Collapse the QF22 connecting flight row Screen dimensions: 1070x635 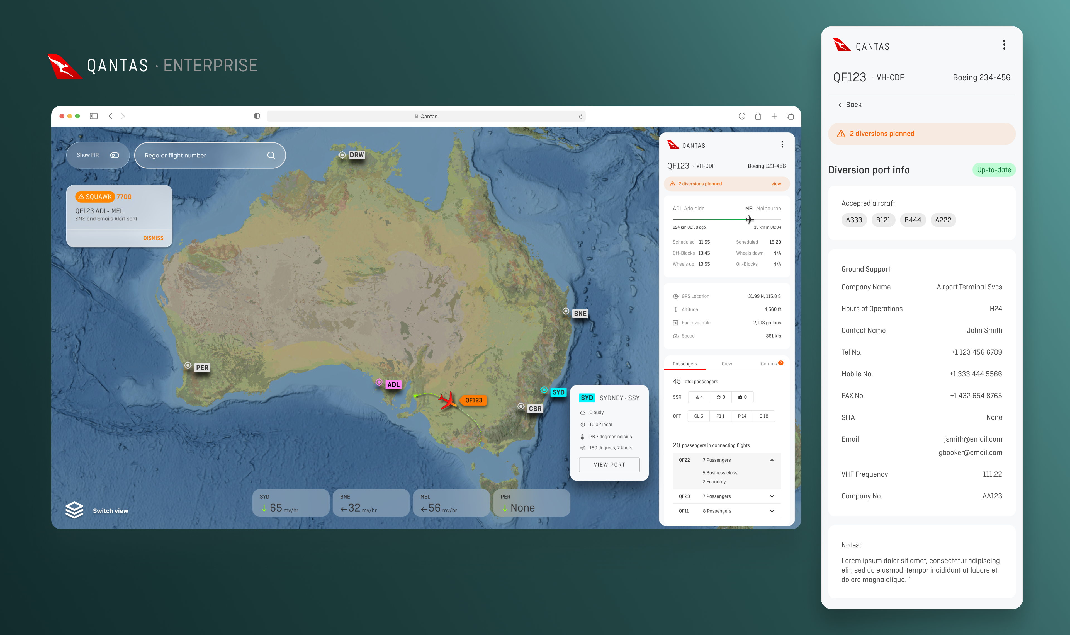point(772,460)
